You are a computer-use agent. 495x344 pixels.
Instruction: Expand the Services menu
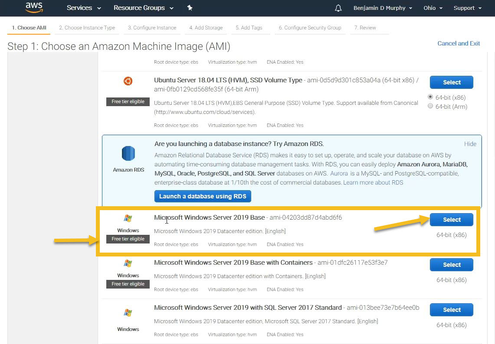coord(84,8)
